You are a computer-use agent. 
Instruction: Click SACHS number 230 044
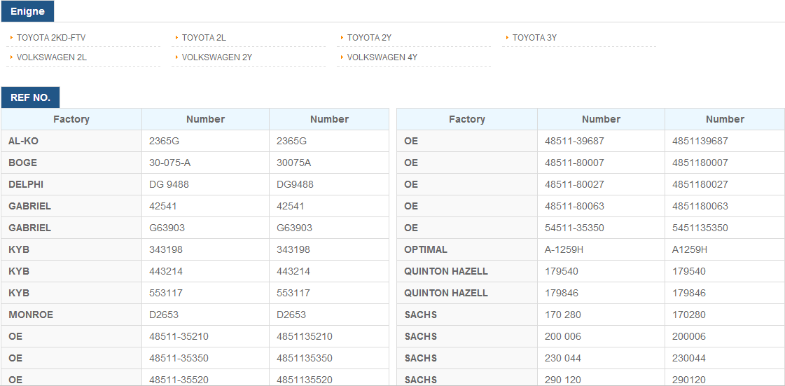click(563, 359)
